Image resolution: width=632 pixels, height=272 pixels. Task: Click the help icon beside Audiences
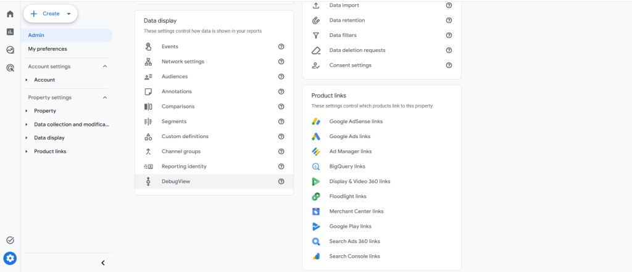point(281,76)
